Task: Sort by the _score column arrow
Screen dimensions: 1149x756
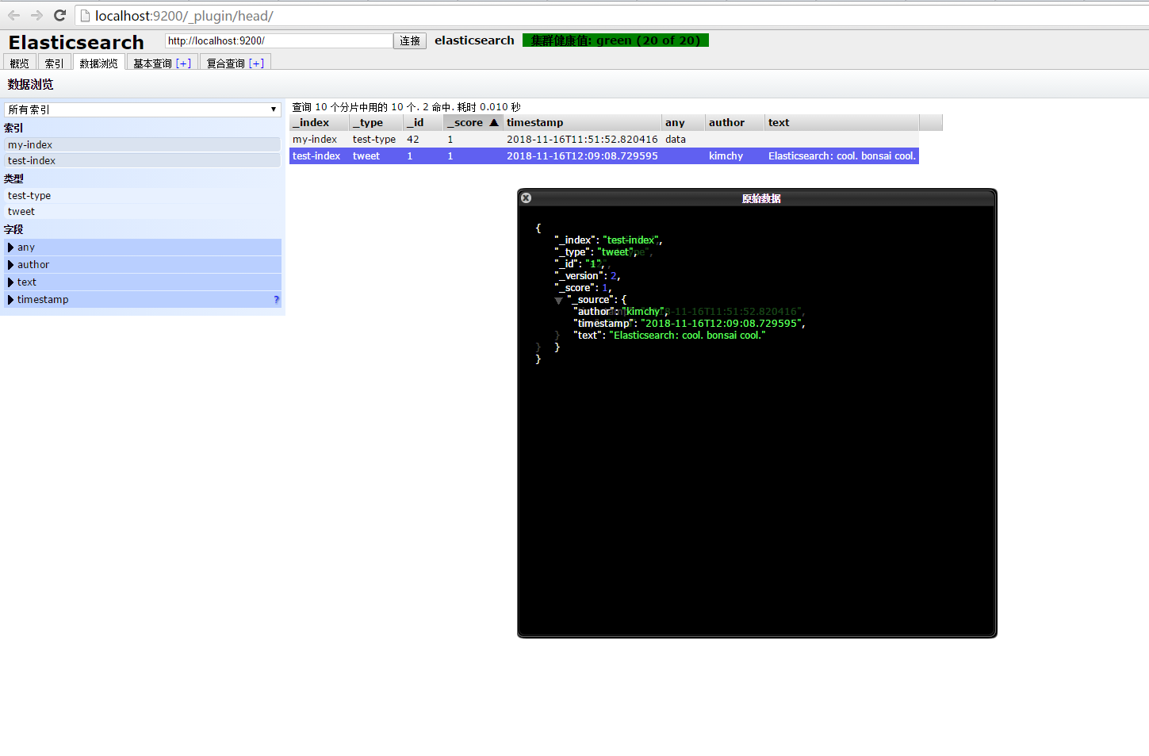Action: pyautogui.click(x=494, y=122)
